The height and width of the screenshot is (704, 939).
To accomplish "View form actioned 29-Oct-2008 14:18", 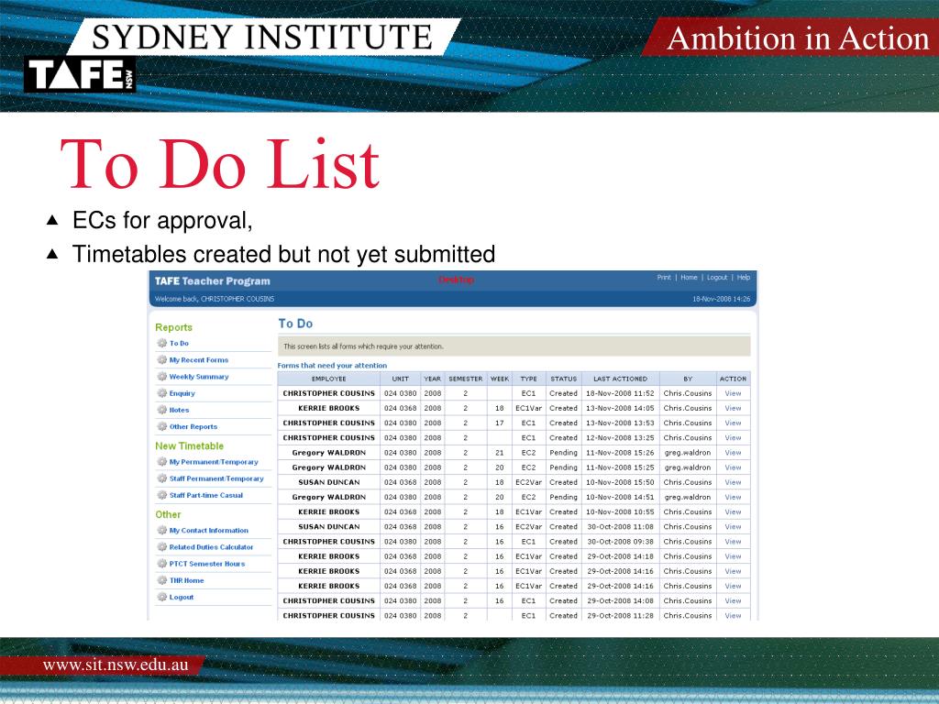I will point(733,556).
